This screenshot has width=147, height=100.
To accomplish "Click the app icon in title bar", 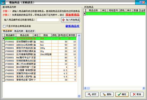I will point(3,2).
